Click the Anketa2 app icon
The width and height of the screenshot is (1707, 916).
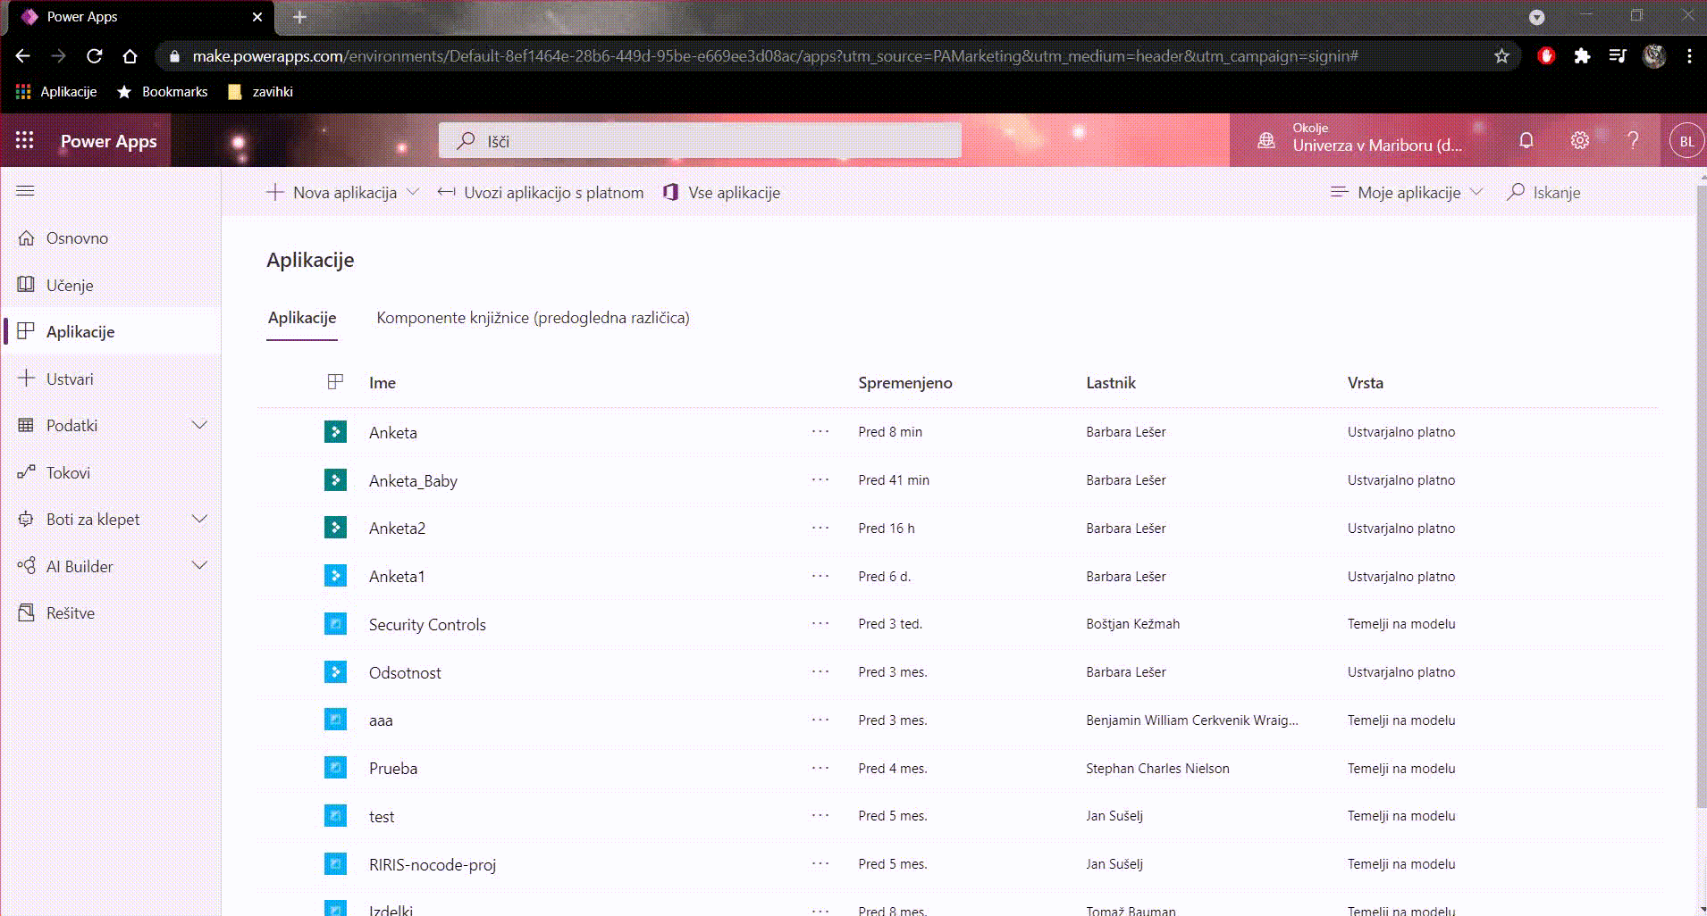click(335, 528)
